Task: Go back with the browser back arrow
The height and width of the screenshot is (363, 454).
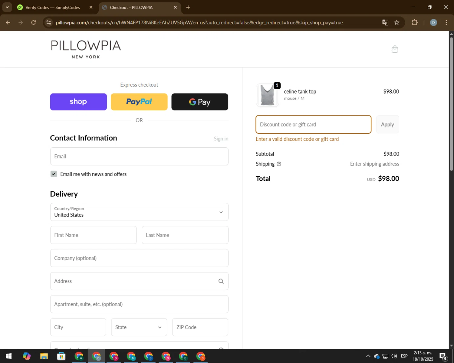Action: pos(8,22)
